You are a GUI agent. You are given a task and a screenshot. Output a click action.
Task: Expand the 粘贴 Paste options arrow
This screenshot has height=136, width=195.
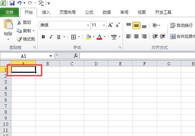[x=8, y=39]
